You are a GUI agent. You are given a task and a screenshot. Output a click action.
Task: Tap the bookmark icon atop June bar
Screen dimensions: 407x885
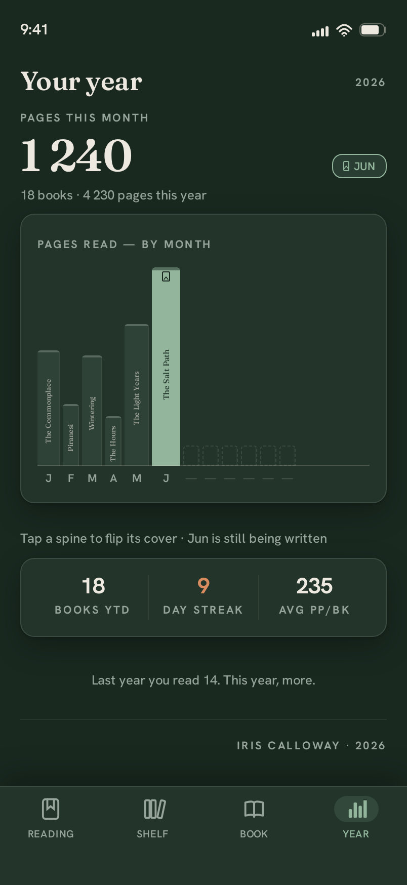tap(166, 276)
